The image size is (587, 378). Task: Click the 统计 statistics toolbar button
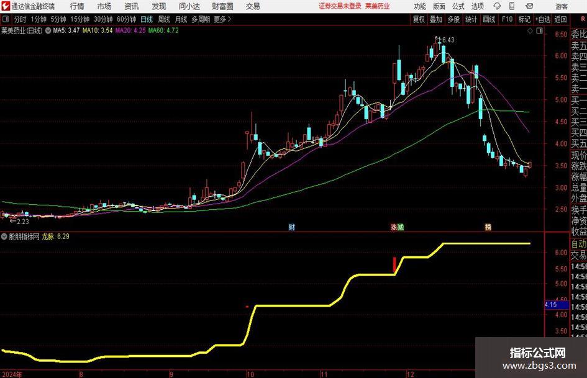(471, 19)
